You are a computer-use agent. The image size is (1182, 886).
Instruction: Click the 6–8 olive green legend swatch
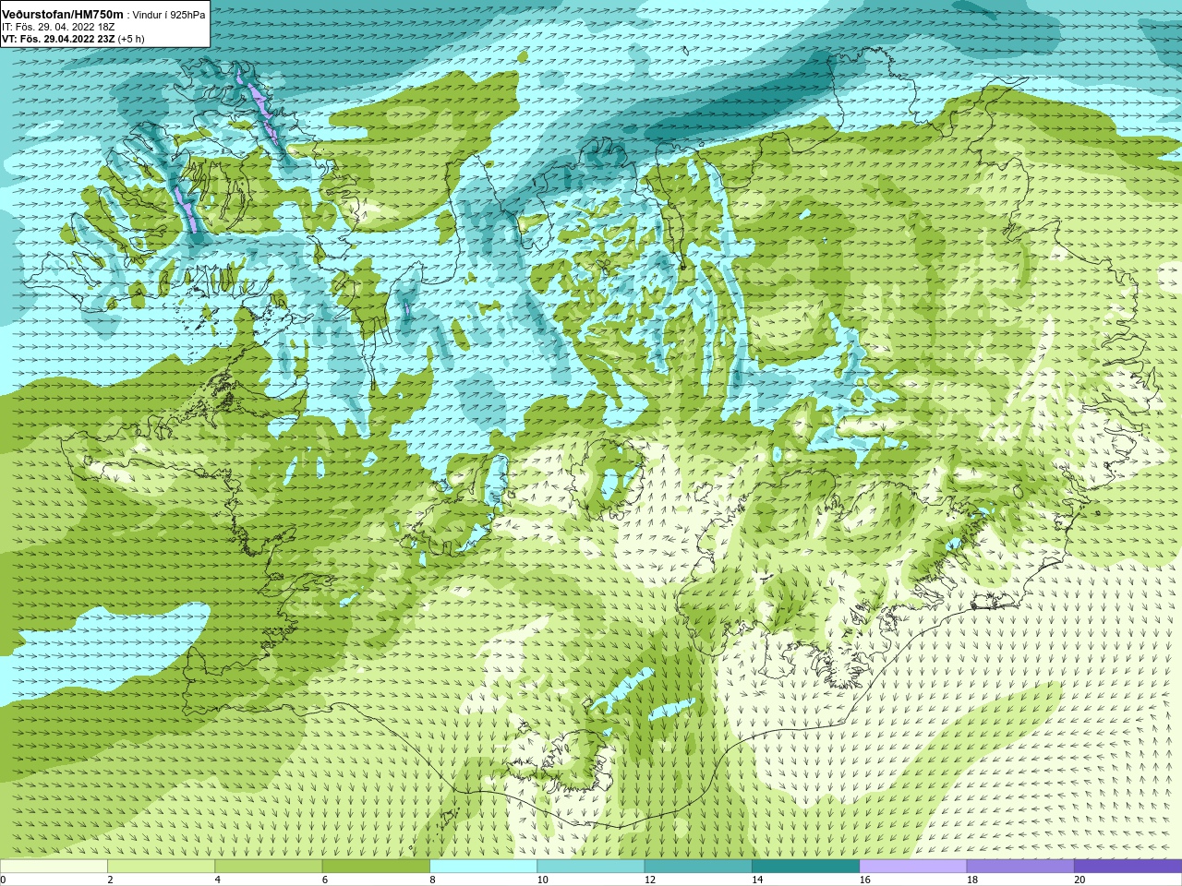376,866
